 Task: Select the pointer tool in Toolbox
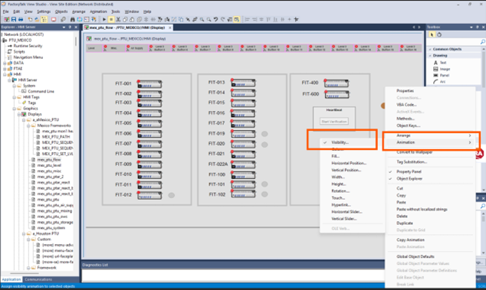pyautogui.click(x=432, y=34)
